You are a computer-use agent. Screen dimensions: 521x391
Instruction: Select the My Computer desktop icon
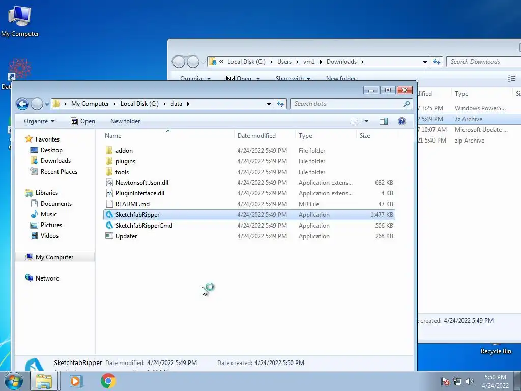pyautogui.click(x=20, y=20)
